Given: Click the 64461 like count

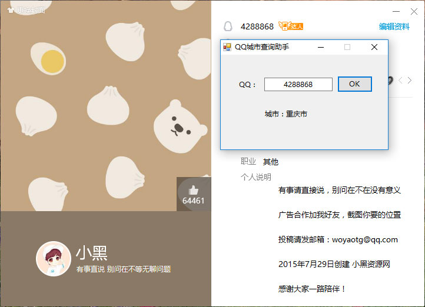Looking at the screenshot, I should pos(194,201).
